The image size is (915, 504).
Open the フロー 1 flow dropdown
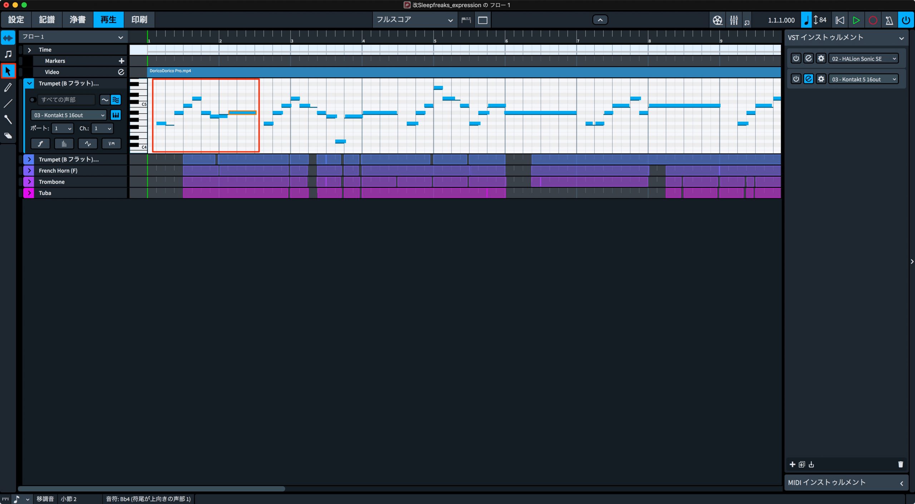tap(73, 37)
